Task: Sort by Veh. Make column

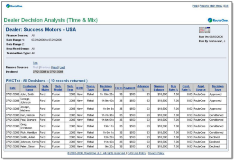Action: point(45,88)
